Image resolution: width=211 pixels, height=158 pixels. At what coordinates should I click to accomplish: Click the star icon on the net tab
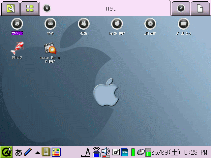coord(47,8)
